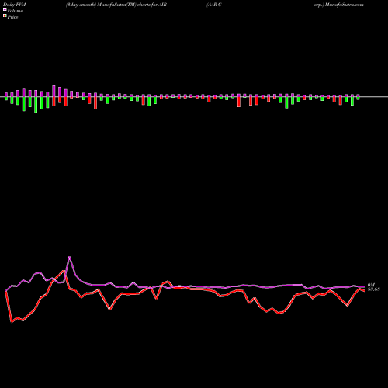
Task: Click the 83.68 price axis value
Action: [374, 289]
